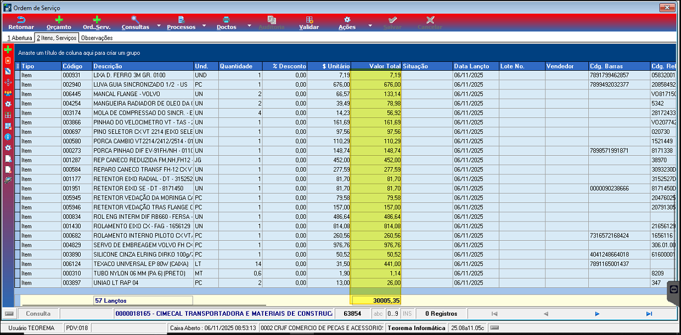This screenshot has width=681, height=335.
Task: Expand the Processos dropdown arrow
Action: (x=204, y=25)
